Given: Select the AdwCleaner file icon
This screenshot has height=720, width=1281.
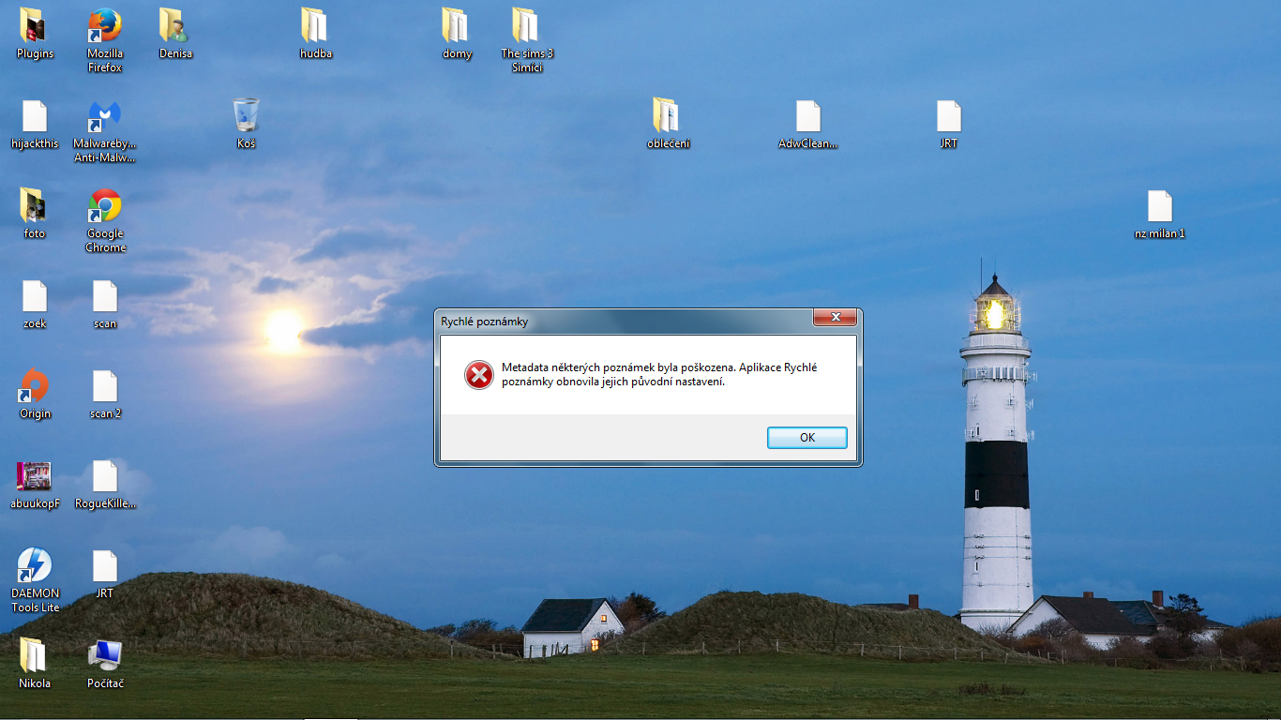Looking at the screenshot, I should [x=808, y=115].
